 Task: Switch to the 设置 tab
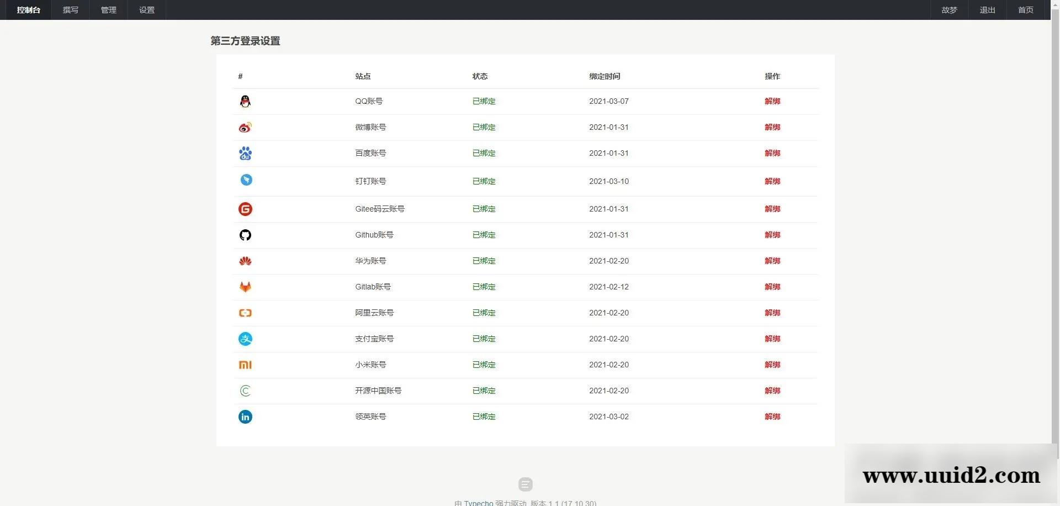pos(146,10)
